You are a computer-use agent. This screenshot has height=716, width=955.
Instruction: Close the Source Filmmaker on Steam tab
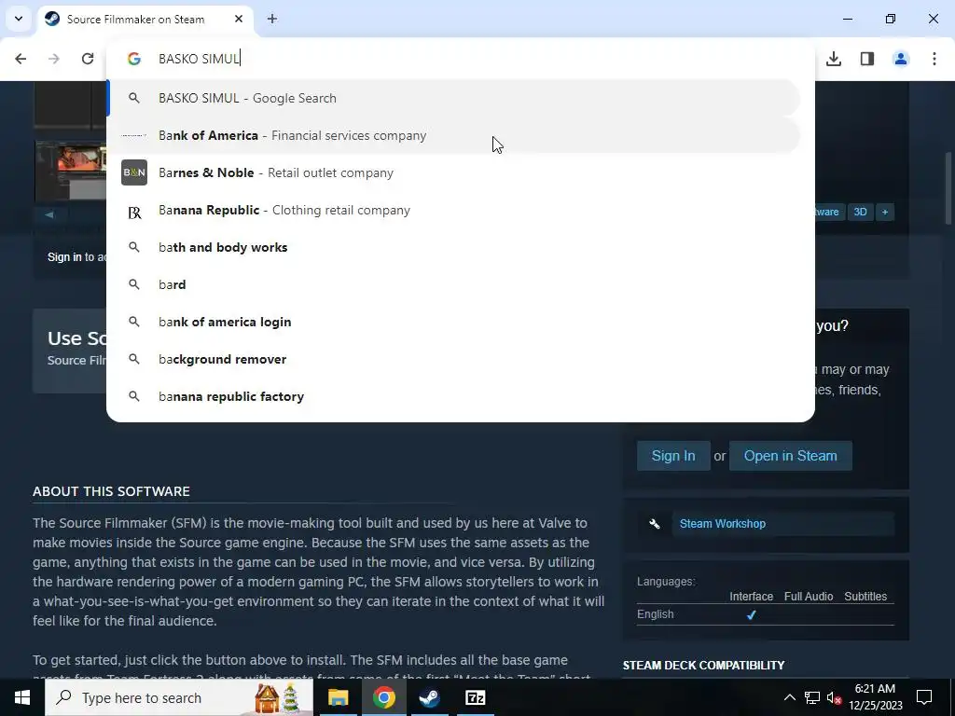coord(239,19)
